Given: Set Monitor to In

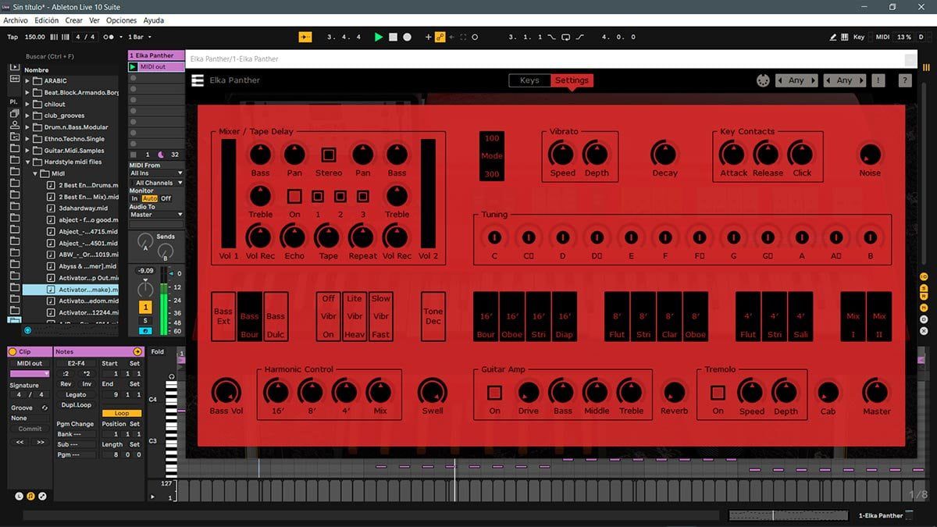Looking at the screenshot, I should click(135, 198).
